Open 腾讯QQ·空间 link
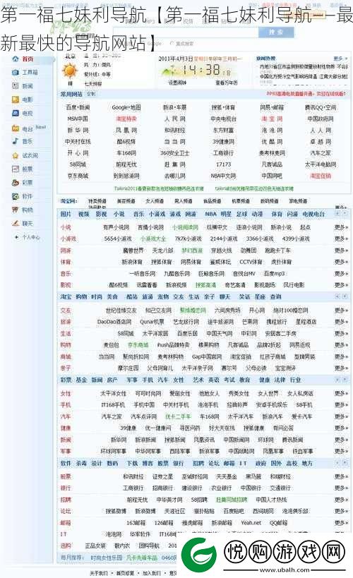 tap(321, 107)
